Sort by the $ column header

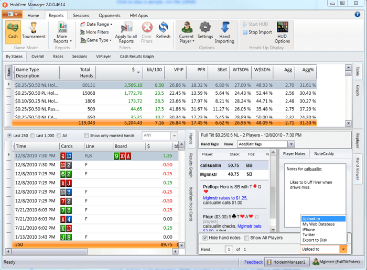coord(120,73)
